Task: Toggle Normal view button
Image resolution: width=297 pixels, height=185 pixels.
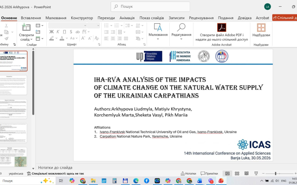Action: 227,174
